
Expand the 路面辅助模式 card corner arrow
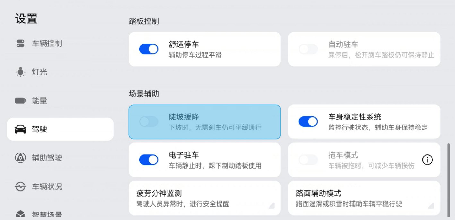point(431,206)
